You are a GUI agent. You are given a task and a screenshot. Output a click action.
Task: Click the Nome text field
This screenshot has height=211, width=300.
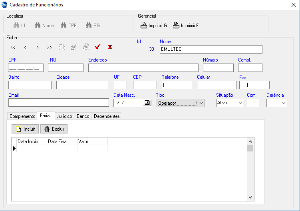click(x=211, y=49)
